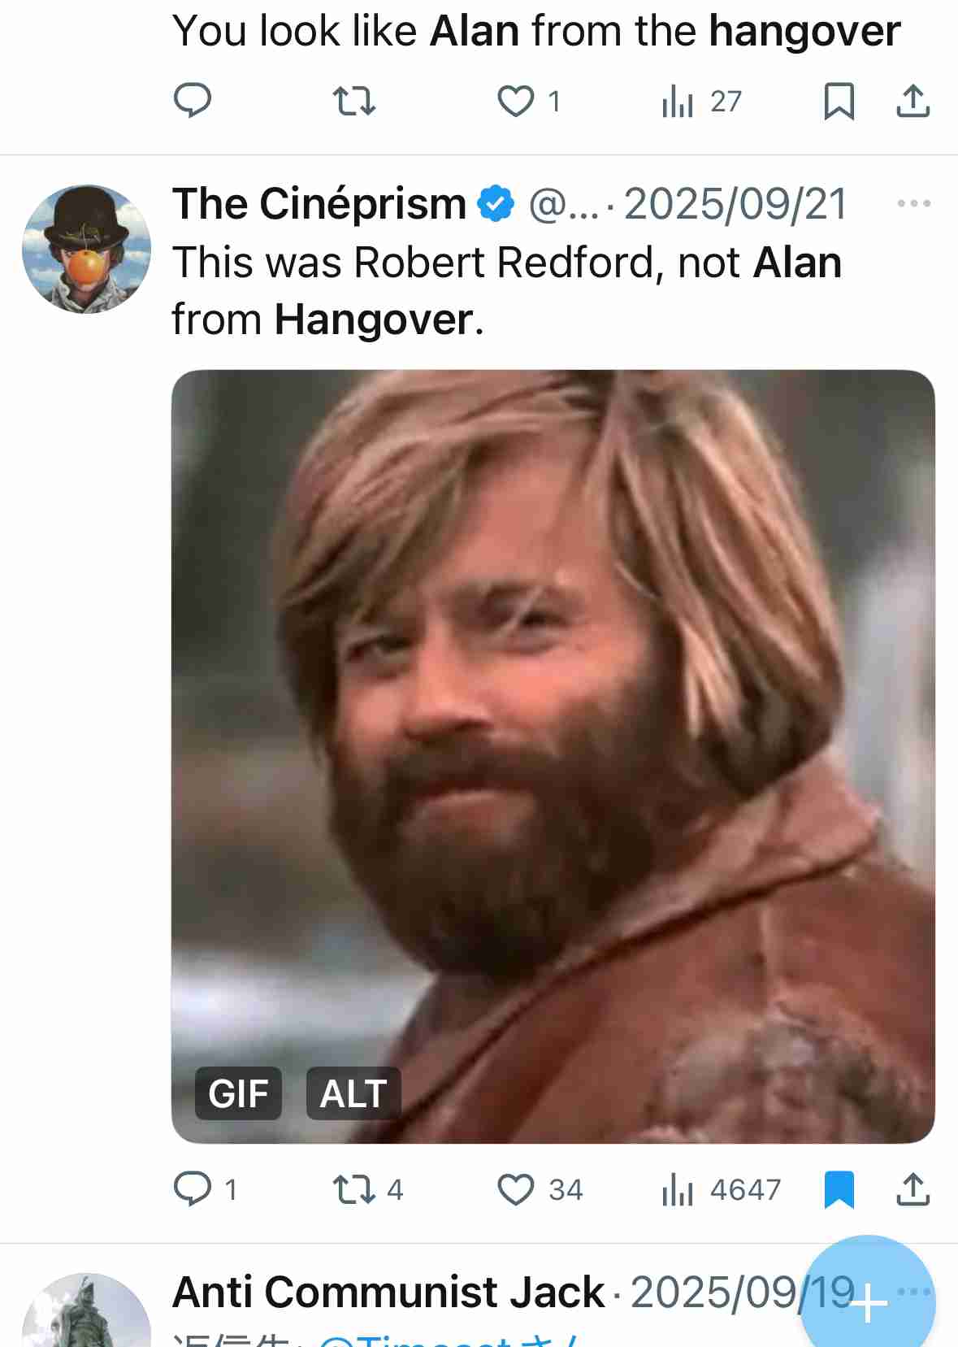Open the Robert Redford GIF

pyautogui.click(x=553, y=756)
